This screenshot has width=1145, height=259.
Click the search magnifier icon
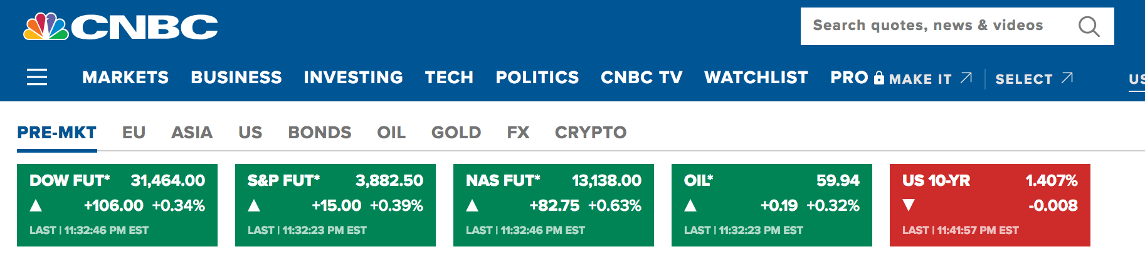click(x=1089, y=26)
